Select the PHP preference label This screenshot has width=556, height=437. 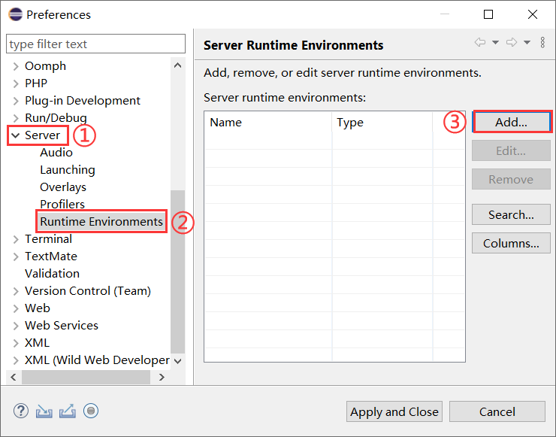36,83
